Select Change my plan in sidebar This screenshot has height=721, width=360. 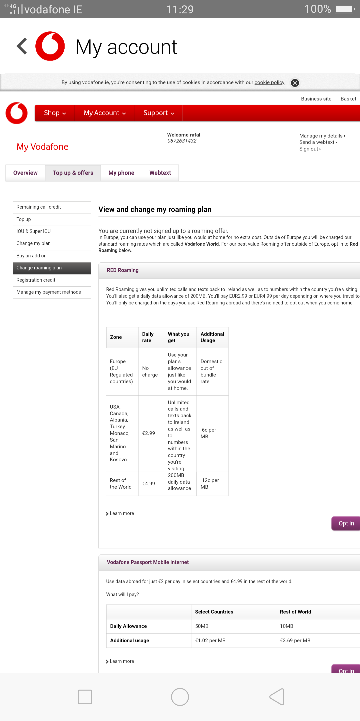tap(34, 243)
